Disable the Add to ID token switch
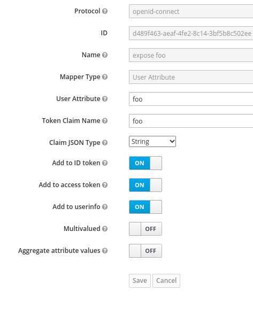The image size is (253, 331). click(x=145, y=163)
